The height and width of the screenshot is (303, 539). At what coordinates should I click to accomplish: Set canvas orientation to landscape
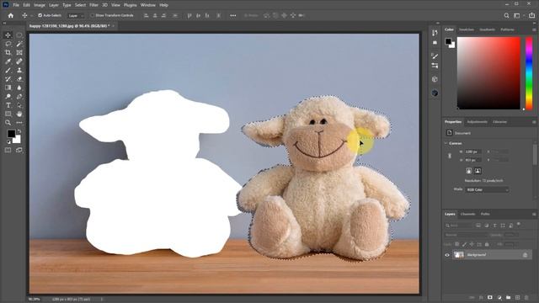click(478, 171)
